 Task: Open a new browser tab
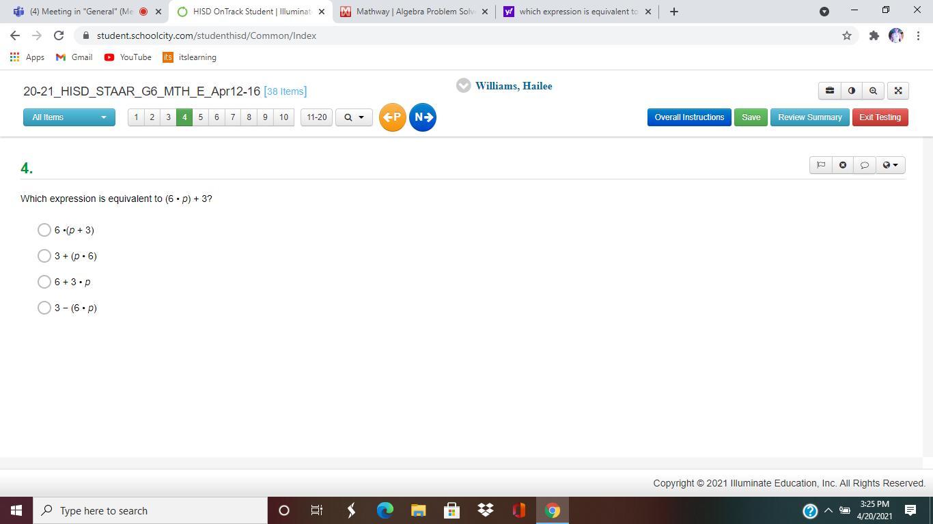coord(674,12)
